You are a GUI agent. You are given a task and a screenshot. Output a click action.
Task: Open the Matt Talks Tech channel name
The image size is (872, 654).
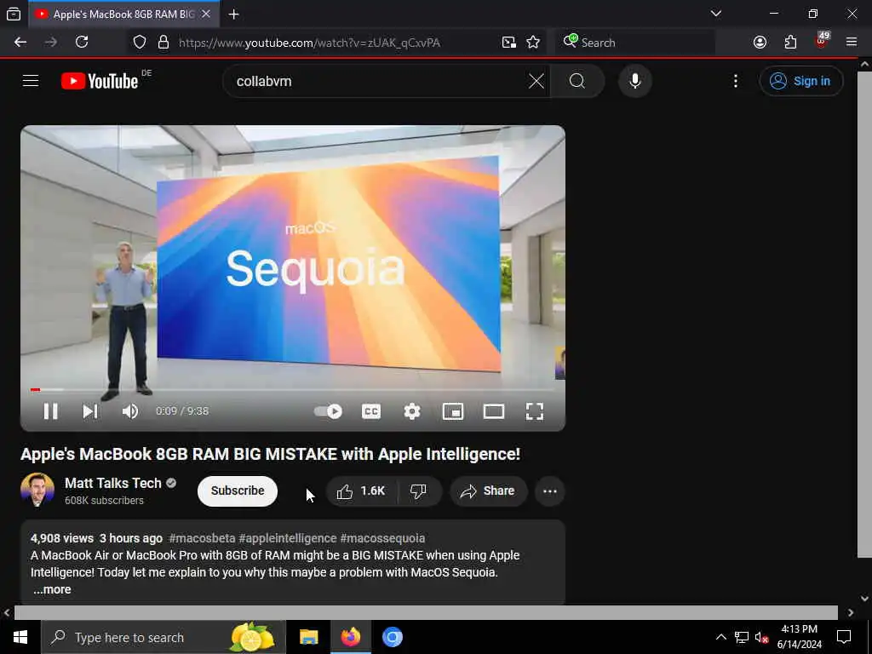pos(113,484)
